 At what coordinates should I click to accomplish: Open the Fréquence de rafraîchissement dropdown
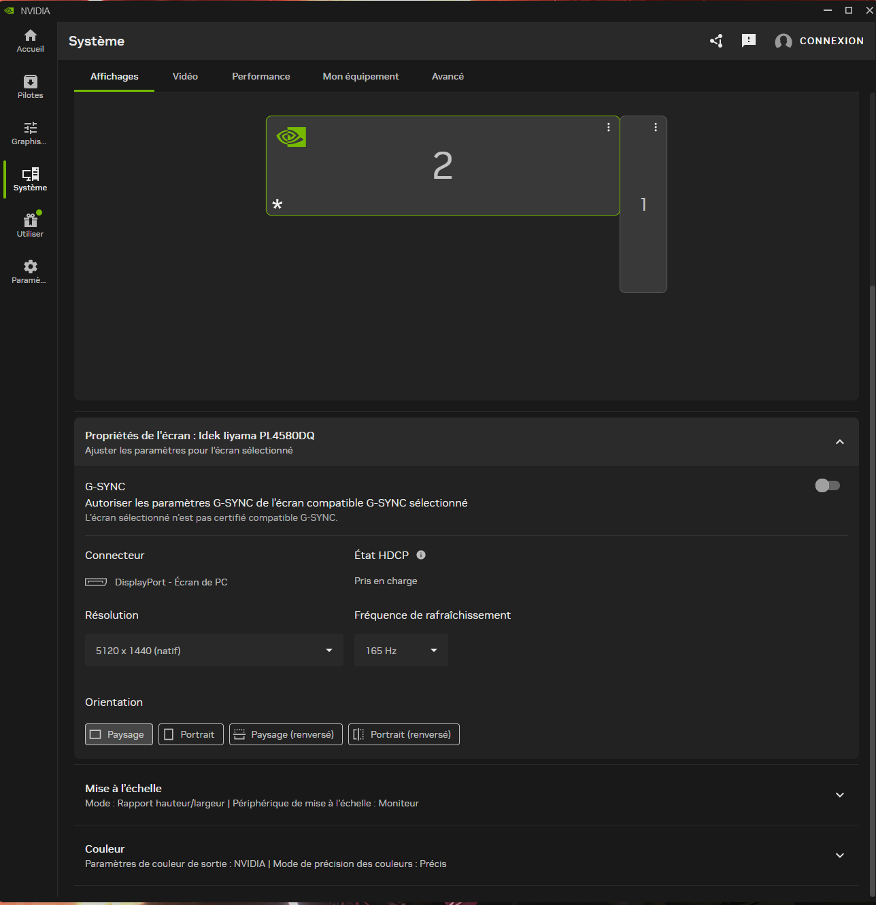[401, 650]
